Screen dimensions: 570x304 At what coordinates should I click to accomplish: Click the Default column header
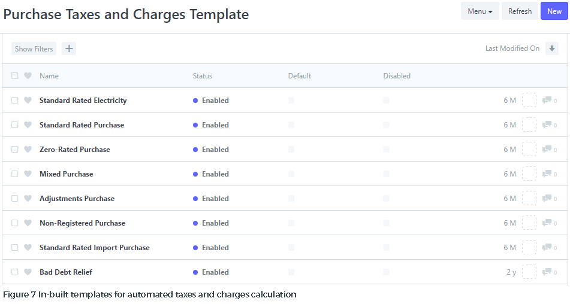(x=300, y=76)
